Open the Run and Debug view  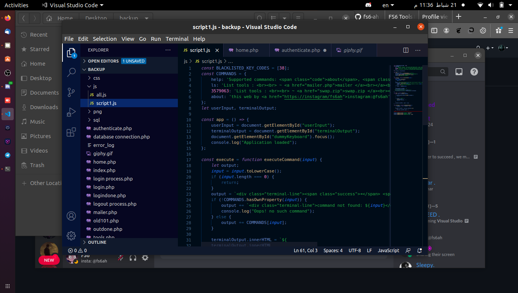(71, 112)
